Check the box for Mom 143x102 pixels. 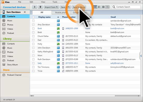pyautogui.click(x=33, y=56)
